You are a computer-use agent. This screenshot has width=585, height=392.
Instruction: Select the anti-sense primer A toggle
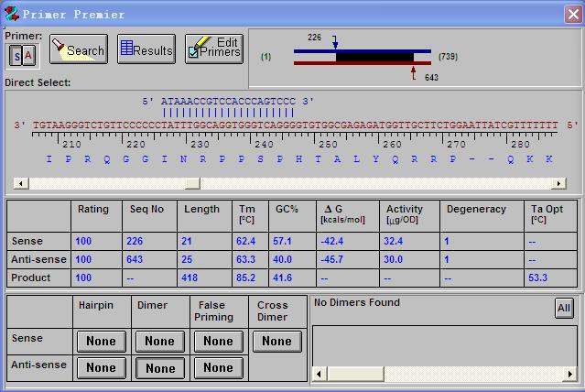click(x=28, y=56)
